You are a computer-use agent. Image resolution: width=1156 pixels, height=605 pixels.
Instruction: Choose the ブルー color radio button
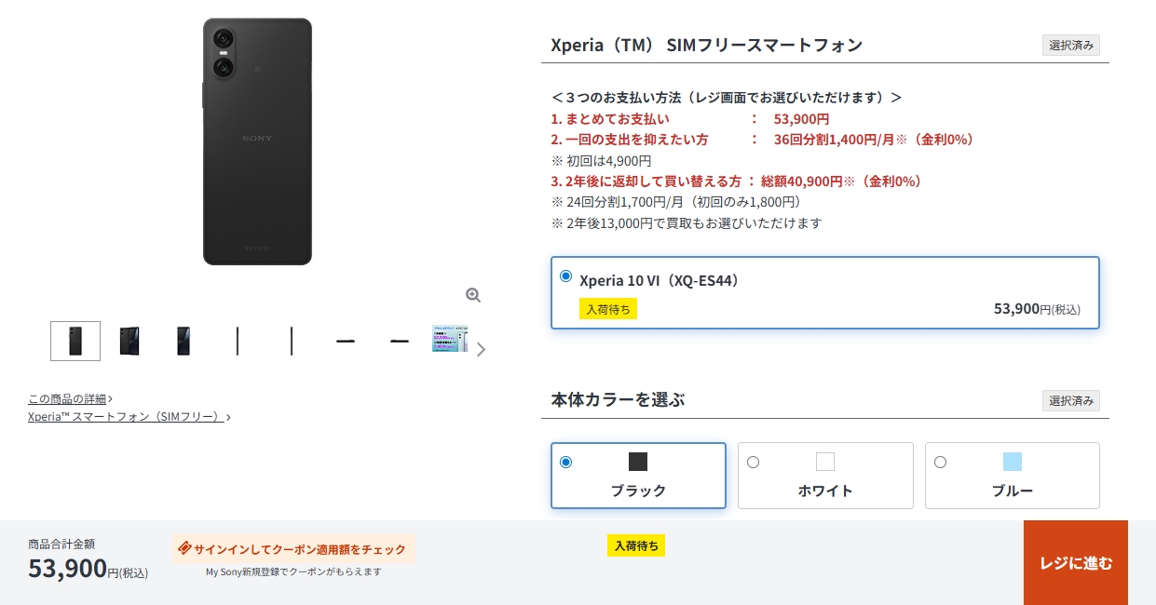tap(941, 463)
